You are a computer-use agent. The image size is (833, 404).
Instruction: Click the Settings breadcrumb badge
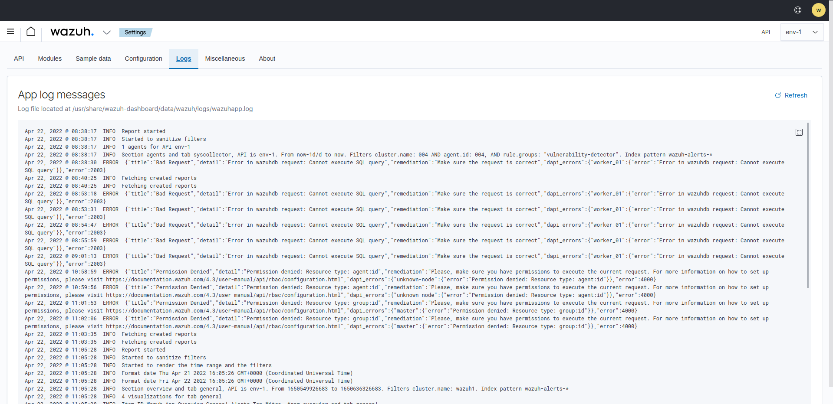pos(135,32)
